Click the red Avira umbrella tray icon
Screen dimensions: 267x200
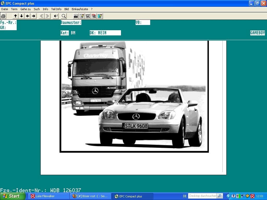(252, 196)
